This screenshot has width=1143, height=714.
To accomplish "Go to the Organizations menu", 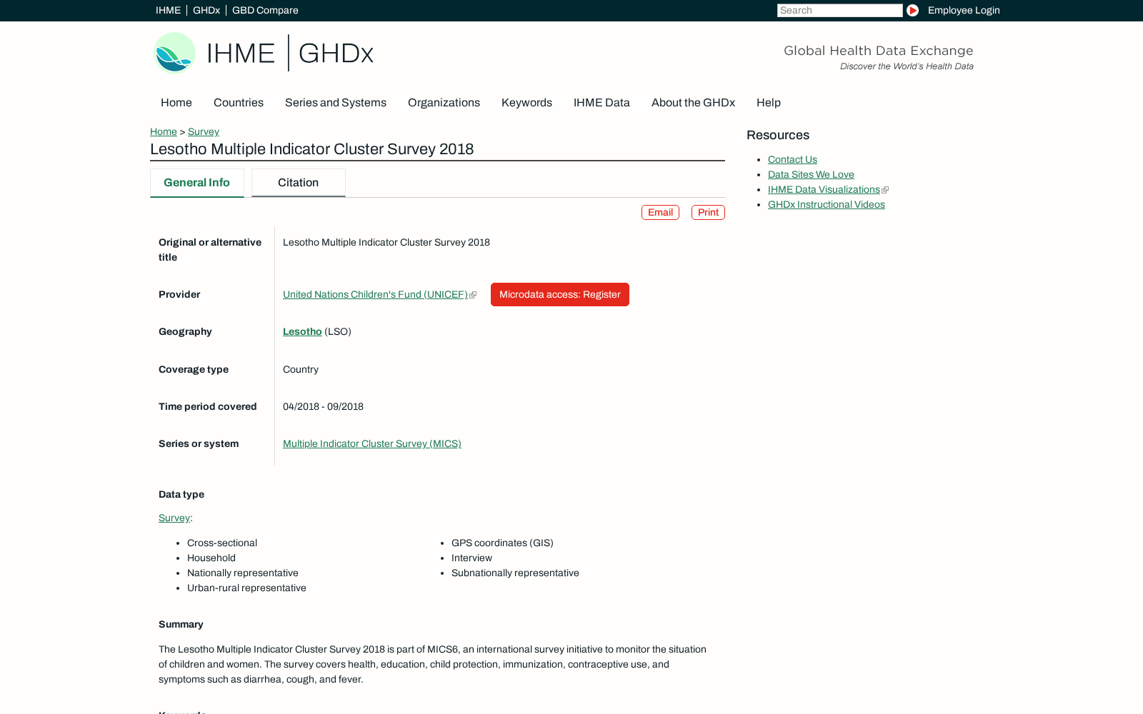I will click(x=444, y=103).
